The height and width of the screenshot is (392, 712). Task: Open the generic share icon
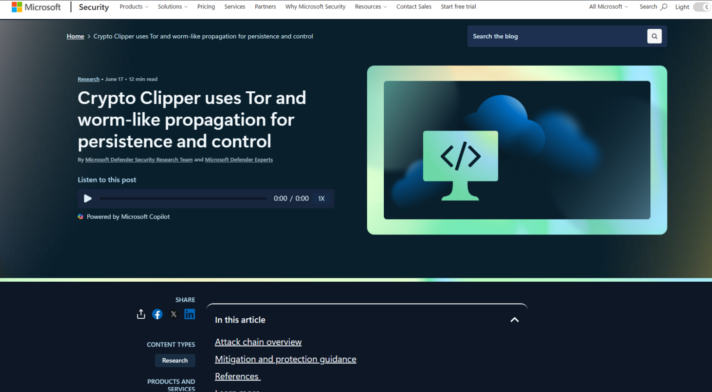click(141, 314)
